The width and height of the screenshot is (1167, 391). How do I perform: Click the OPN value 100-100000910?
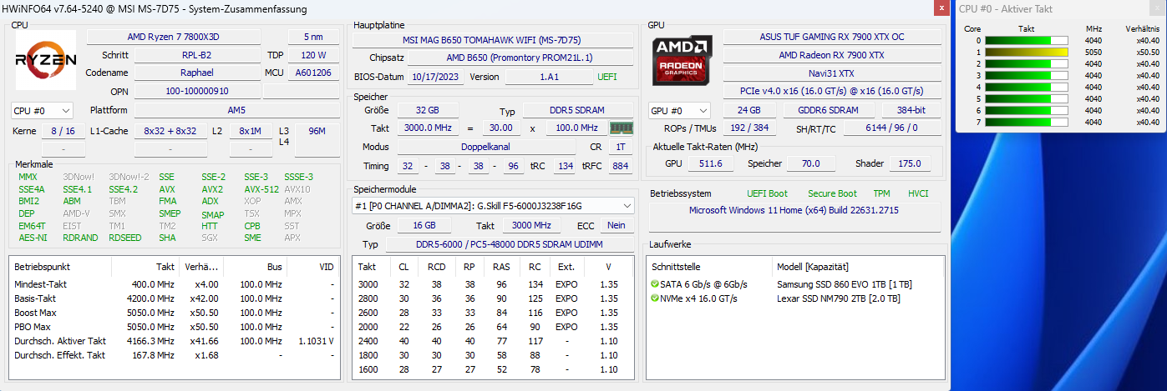point(198,91)
